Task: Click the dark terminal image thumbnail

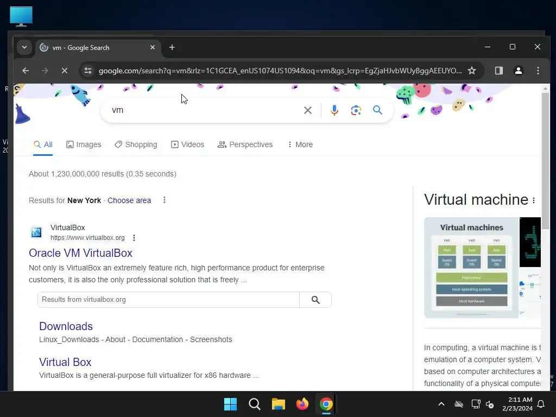Action: pos(530,242)
